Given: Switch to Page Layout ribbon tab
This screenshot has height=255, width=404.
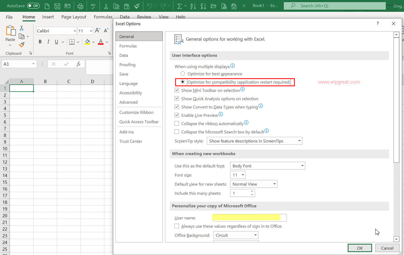Looking at the screenshot, I should click(x=74, y=17).
